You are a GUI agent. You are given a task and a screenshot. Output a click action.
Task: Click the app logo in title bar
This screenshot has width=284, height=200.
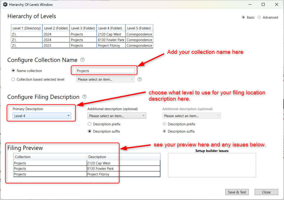pos(4,4)
